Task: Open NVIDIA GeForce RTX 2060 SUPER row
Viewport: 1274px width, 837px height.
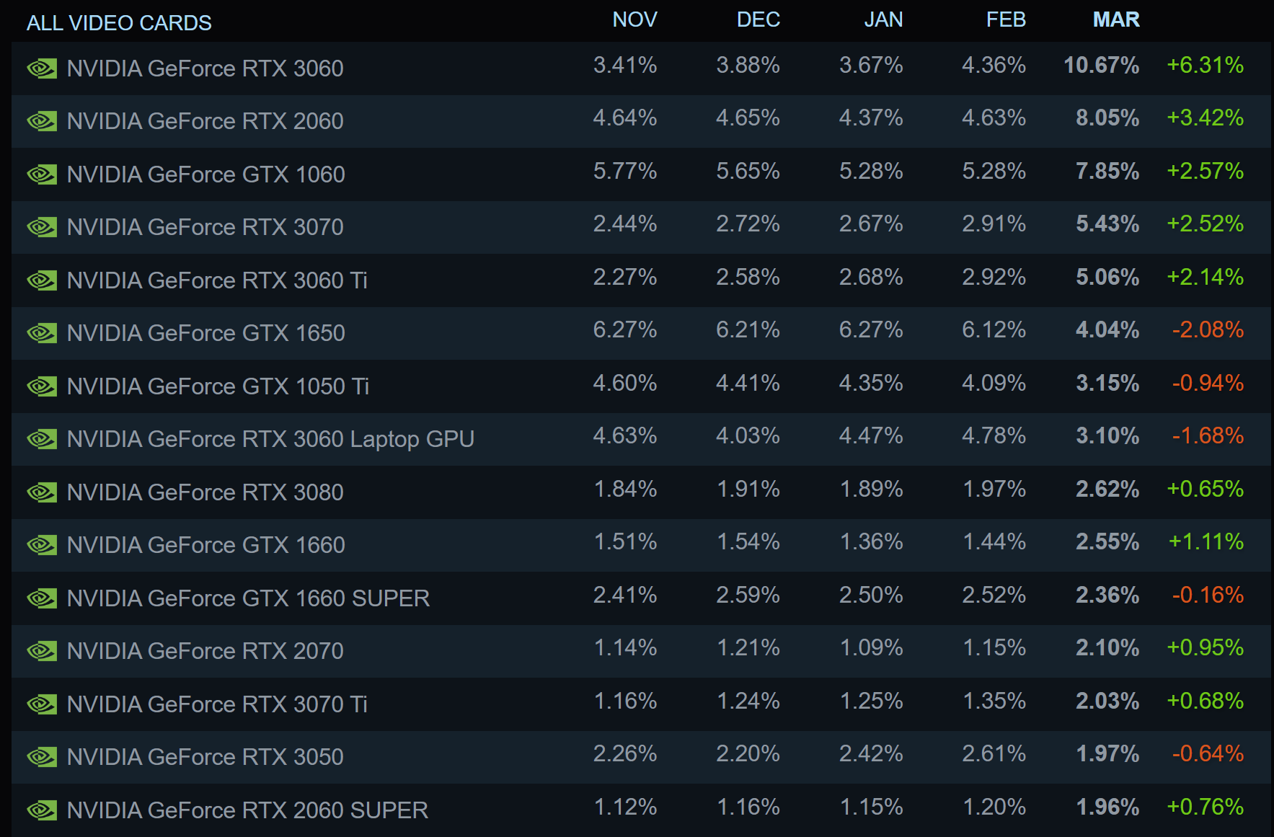Action: (641, 810)
